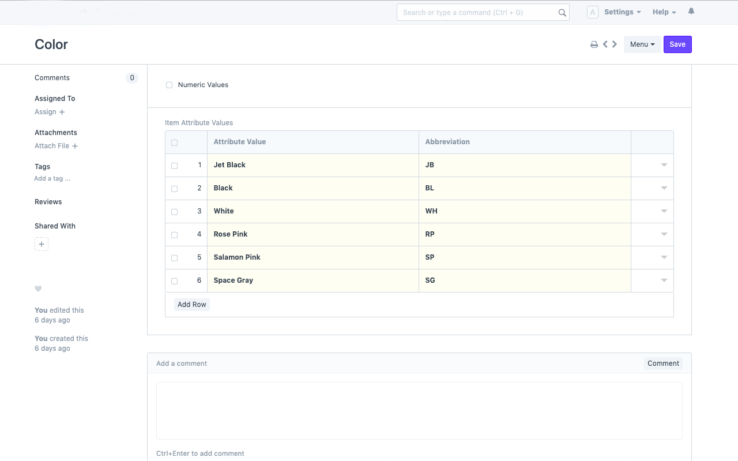Select the Jet Black row checkbox
Image resolution: width=738 pixels, height=461 pixels.
coord(174,166)
